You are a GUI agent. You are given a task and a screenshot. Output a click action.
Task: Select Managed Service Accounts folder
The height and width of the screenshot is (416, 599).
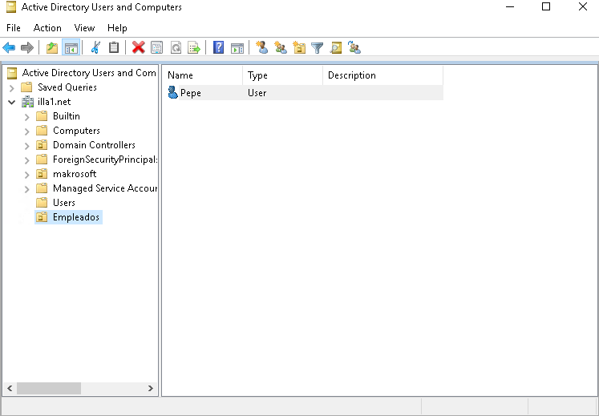(105, 188)
